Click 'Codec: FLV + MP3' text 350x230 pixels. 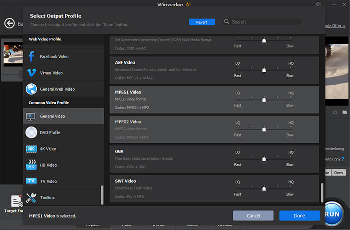129,196
